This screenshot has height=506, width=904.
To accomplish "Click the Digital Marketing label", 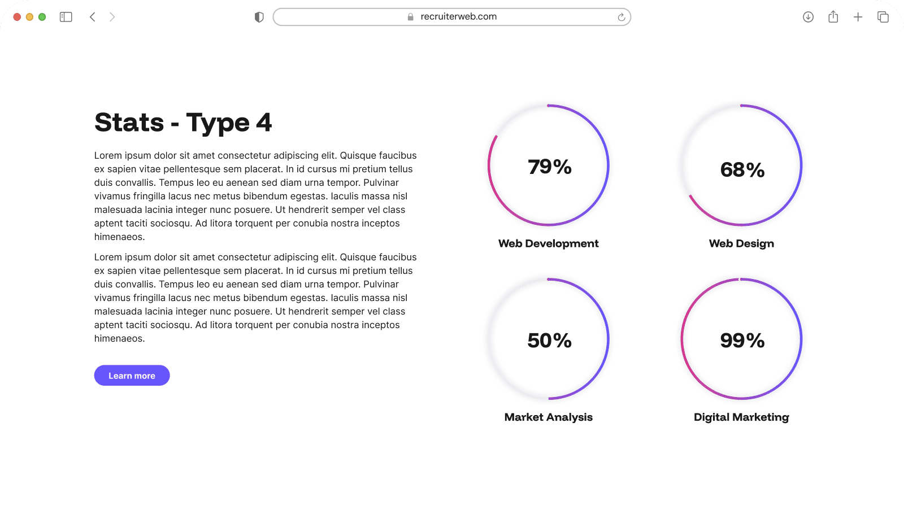I will click(741, 417).
